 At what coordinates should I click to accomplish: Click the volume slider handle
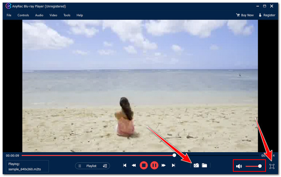[260, 166]
